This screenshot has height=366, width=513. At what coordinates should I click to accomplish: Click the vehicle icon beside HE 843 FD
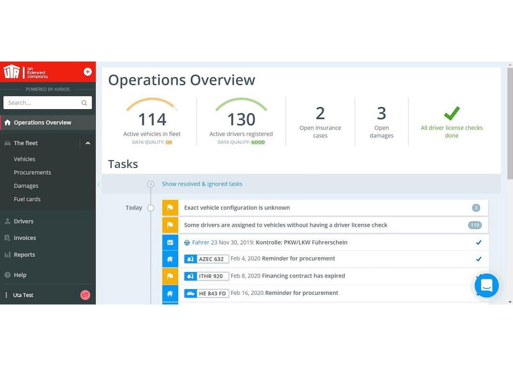(x=190, y=293)
